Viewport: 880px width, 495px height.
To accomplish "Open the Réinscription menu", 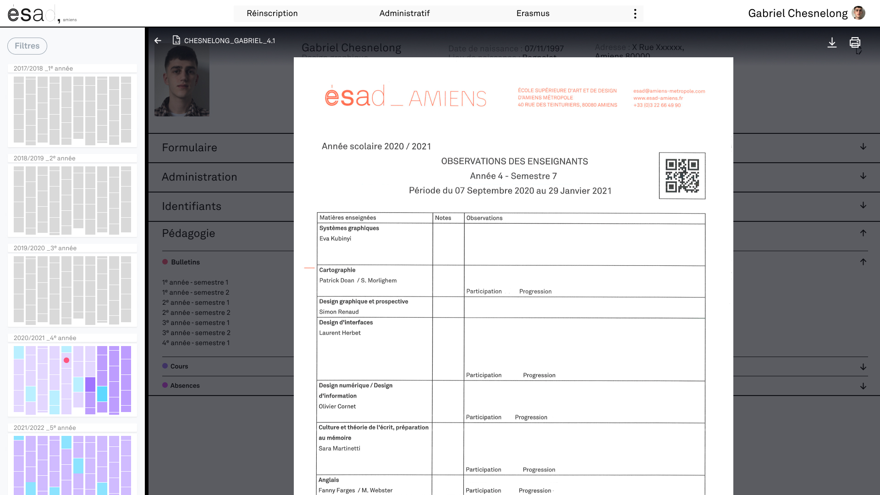I will 272,14.
